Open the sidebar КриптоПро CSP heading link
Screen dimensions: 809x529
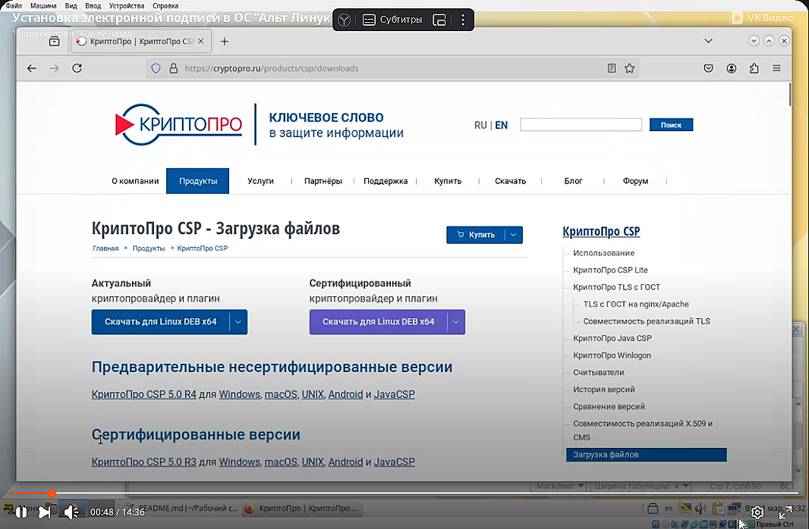click(601, 231)
